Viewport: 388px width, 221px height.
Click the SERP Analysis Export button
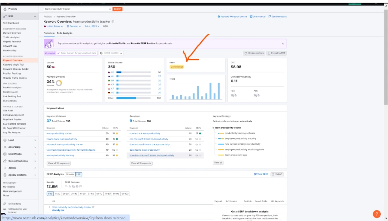[x=277, y=174]
